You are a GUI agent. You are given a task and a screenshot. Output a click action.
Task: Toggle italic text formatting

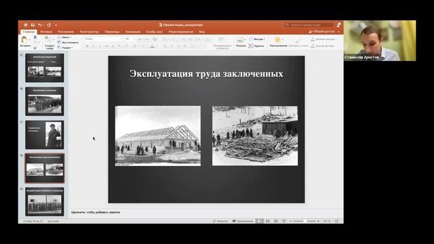(x=94, y=46)
